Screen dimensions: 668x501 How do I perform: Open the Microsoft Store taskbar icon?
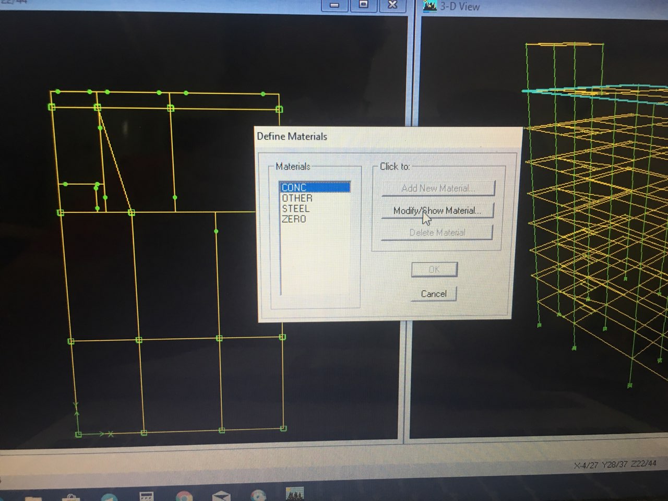coord(70,497)
